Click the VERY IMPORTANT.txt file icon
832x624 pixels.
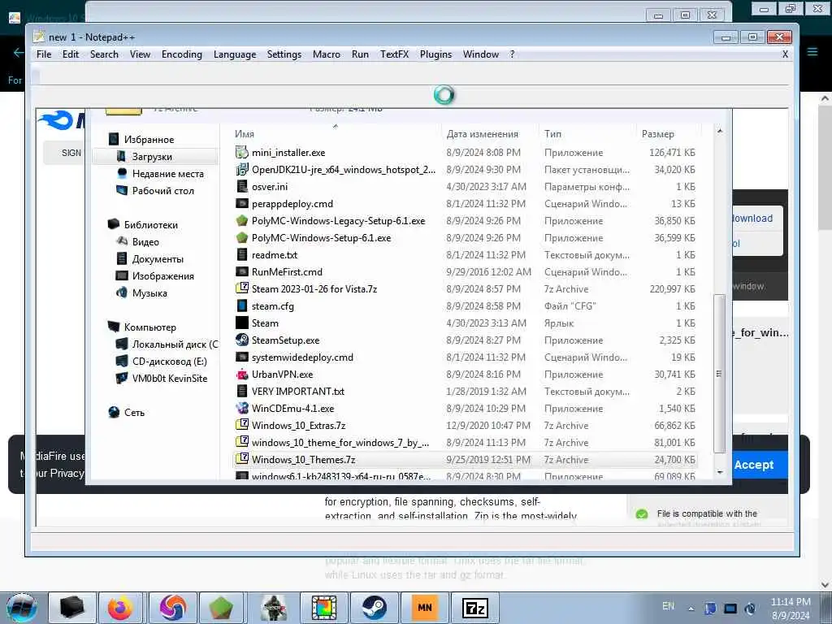pyautogui.click(x=242, y=391)
